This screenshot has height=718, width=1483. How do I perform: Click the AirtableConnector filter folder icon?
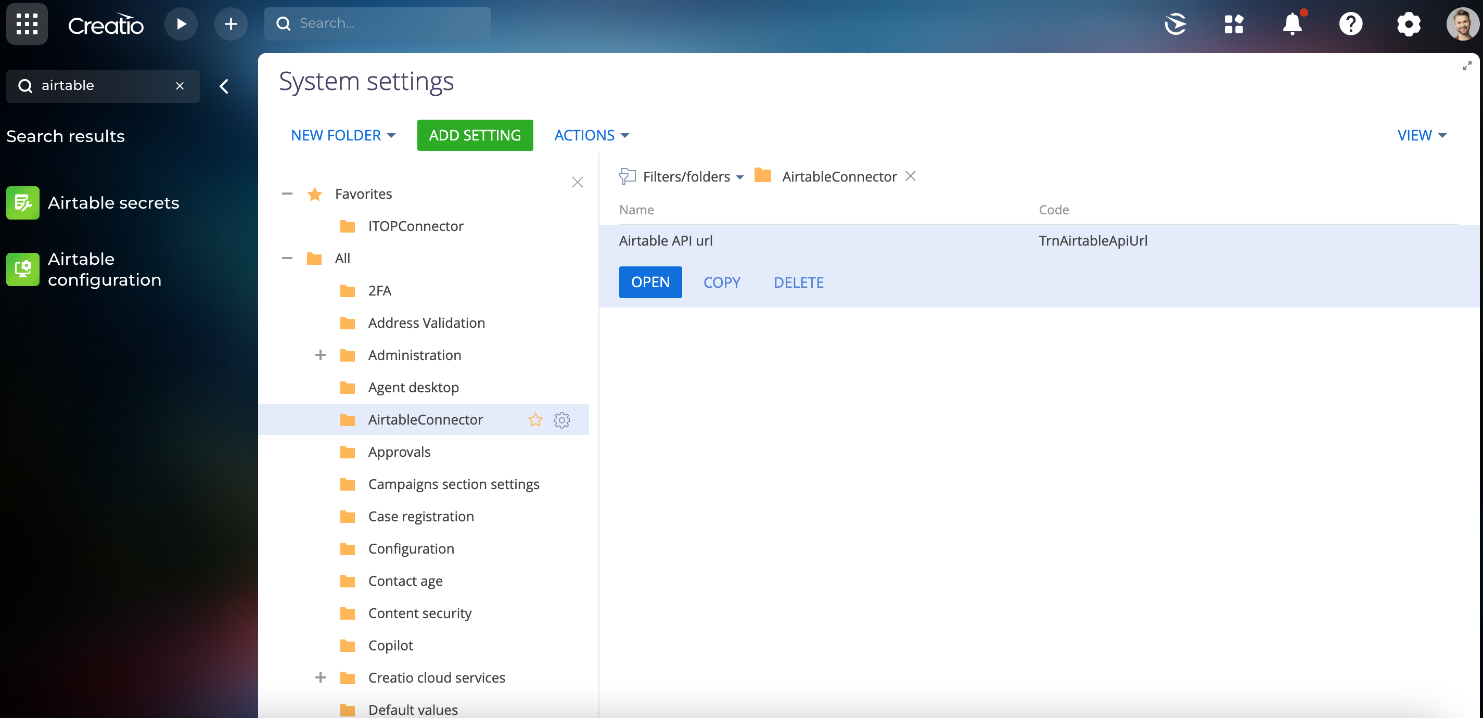[763, 175]
